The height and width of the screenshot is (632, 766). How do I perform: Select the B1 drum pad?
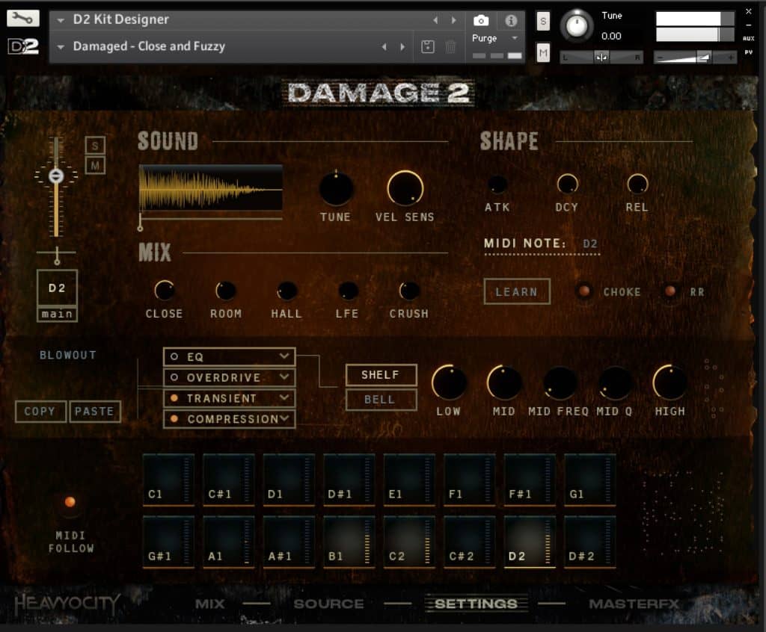[x=349, y=542]
